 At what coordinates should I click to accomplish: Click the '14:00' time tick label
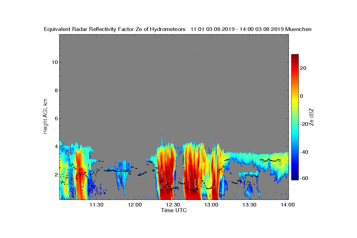tap(288, 205)
